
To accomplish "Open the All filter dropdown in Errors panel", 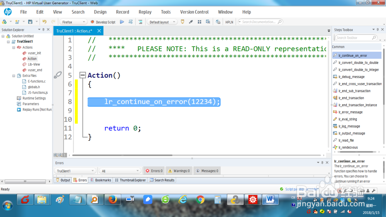I will point(120,171).
